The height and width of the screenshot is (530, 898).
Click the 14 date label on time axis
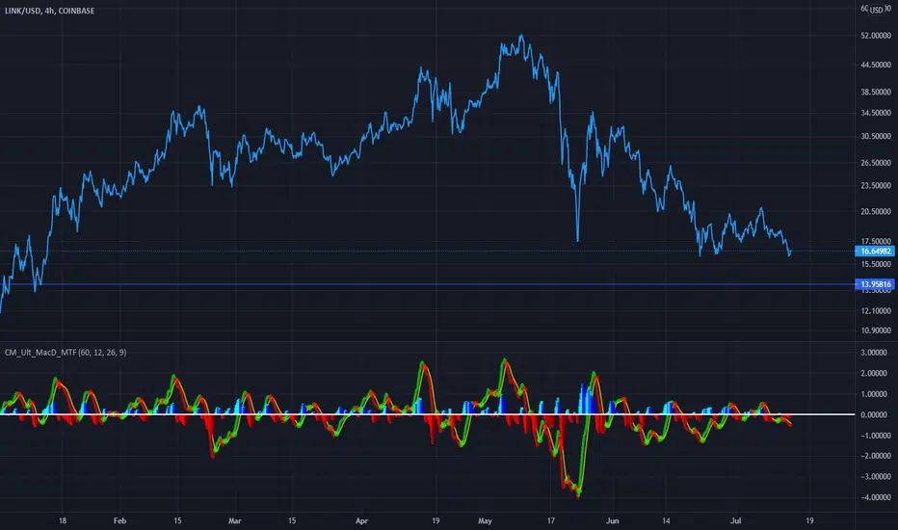[x=666, y=520]
